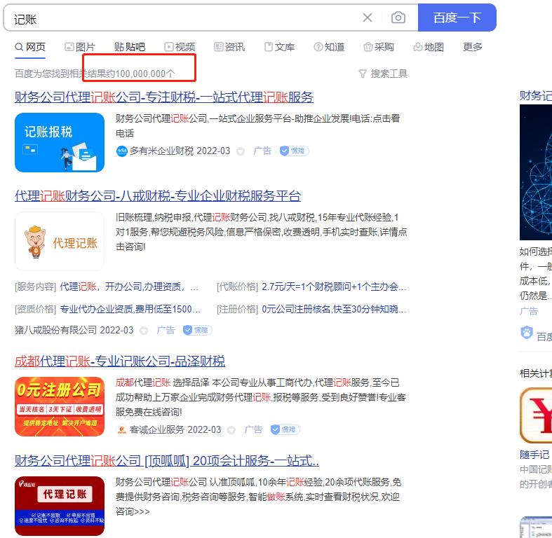This screenshot has width=552, height=538.
Task: Open result 成都代理记账-专业记账公司-品泽财税
Action: [120, 361]
